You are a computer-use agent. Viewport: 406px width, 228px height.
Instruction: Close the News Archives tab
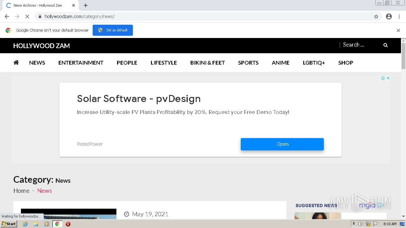pyautogui.click(x=74, y=5)
